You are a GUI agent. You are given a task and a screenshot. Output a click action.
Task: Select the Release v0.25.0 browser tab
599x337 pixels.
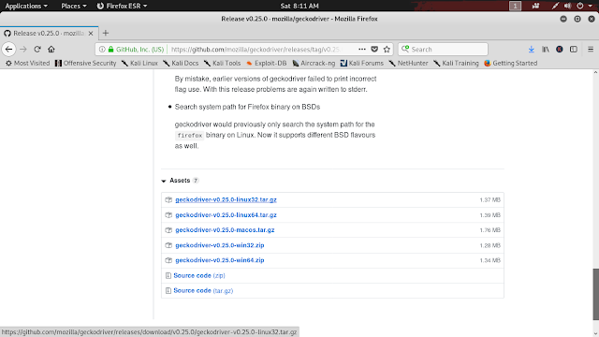tap(49, 34)
